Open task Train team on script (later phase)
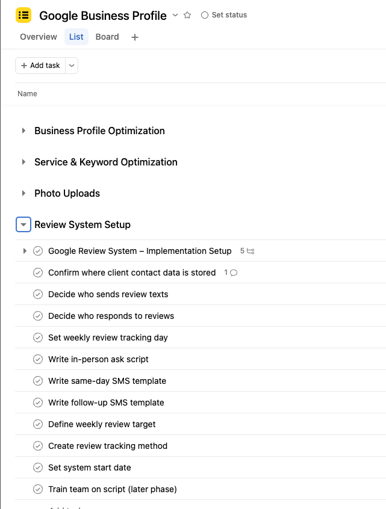This screenshot has height=509, width=386. pyautogui.click(x=113, y=489)
